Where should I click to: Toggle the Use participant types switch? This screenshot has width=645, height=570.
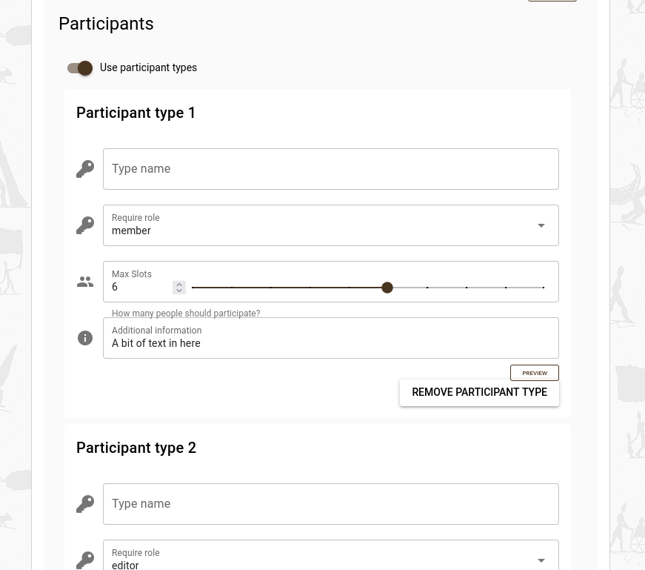(80, 68)
